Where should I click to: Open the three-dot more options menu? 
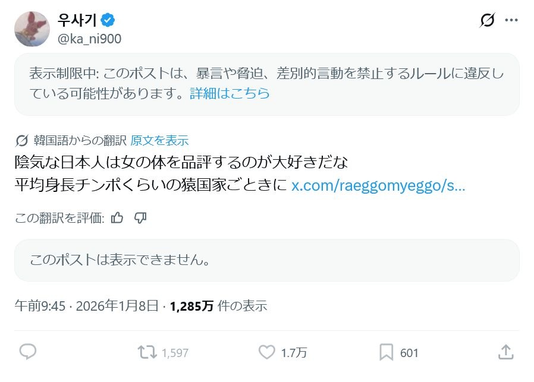click(511, 20)
